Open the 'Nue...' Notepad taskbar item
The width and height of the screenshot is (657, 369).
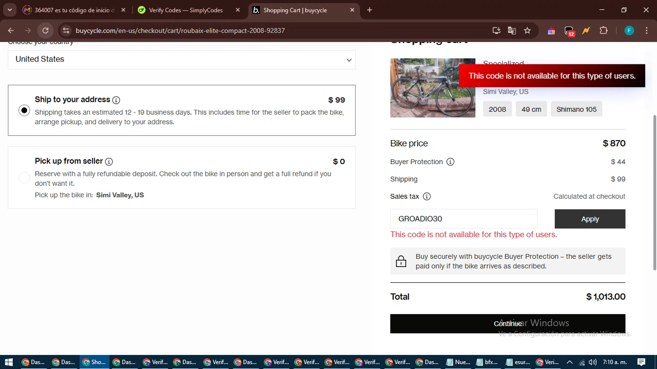click(458, 362)
